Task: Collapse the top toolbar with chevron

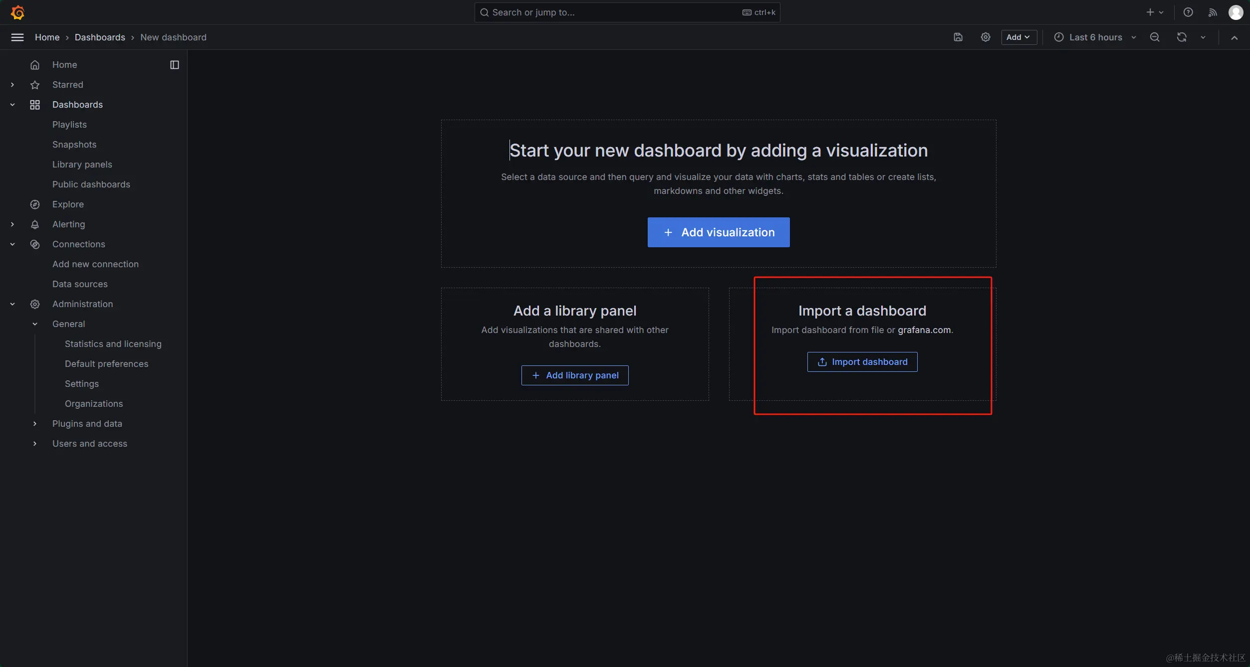Action: point(1234,38)
